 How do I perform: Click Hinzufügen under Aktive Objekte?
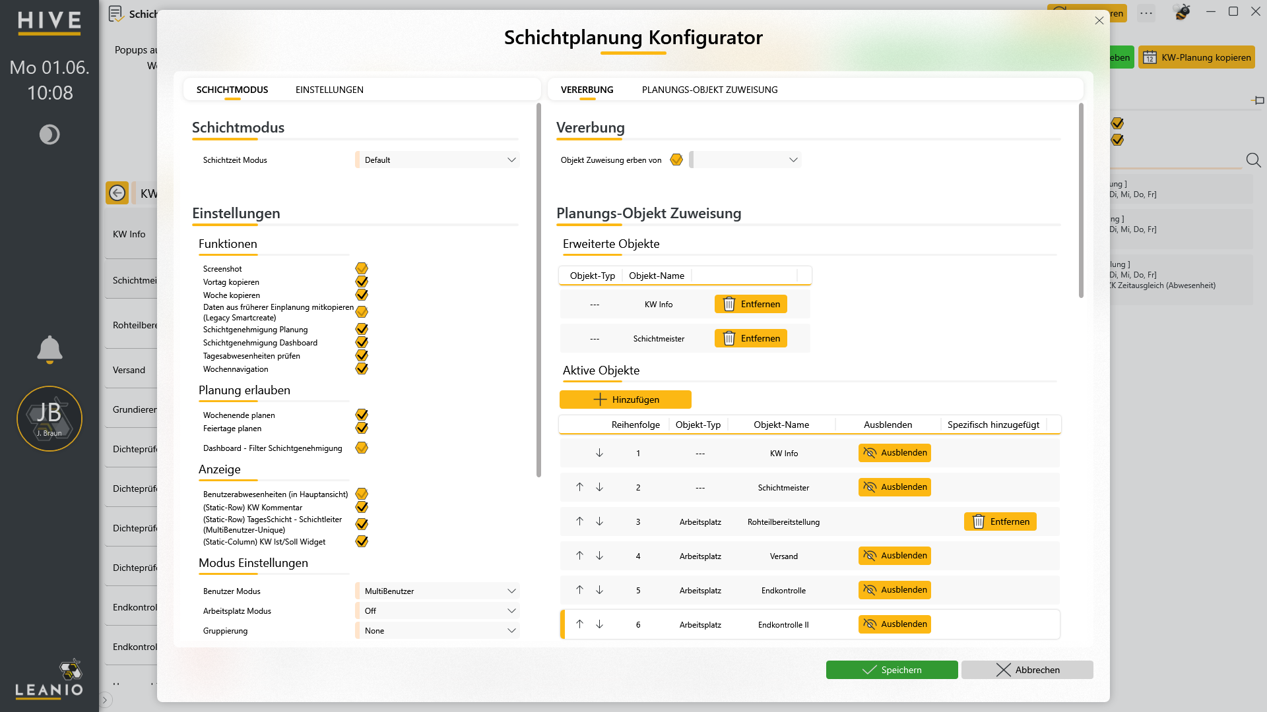click(626, 400)
